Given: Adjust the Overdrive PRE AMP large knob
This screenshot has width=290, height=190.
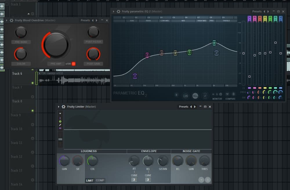Looking at the screenshot, I should tap(56, 45).
